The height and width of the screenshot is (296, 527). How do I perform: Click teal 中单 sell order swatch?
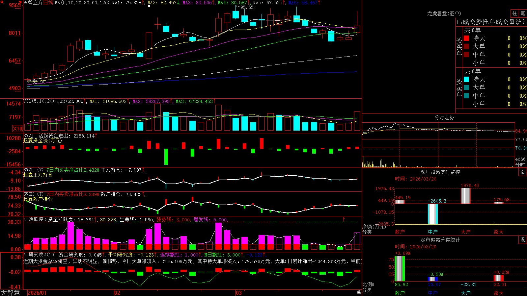[x=466, y=96]
